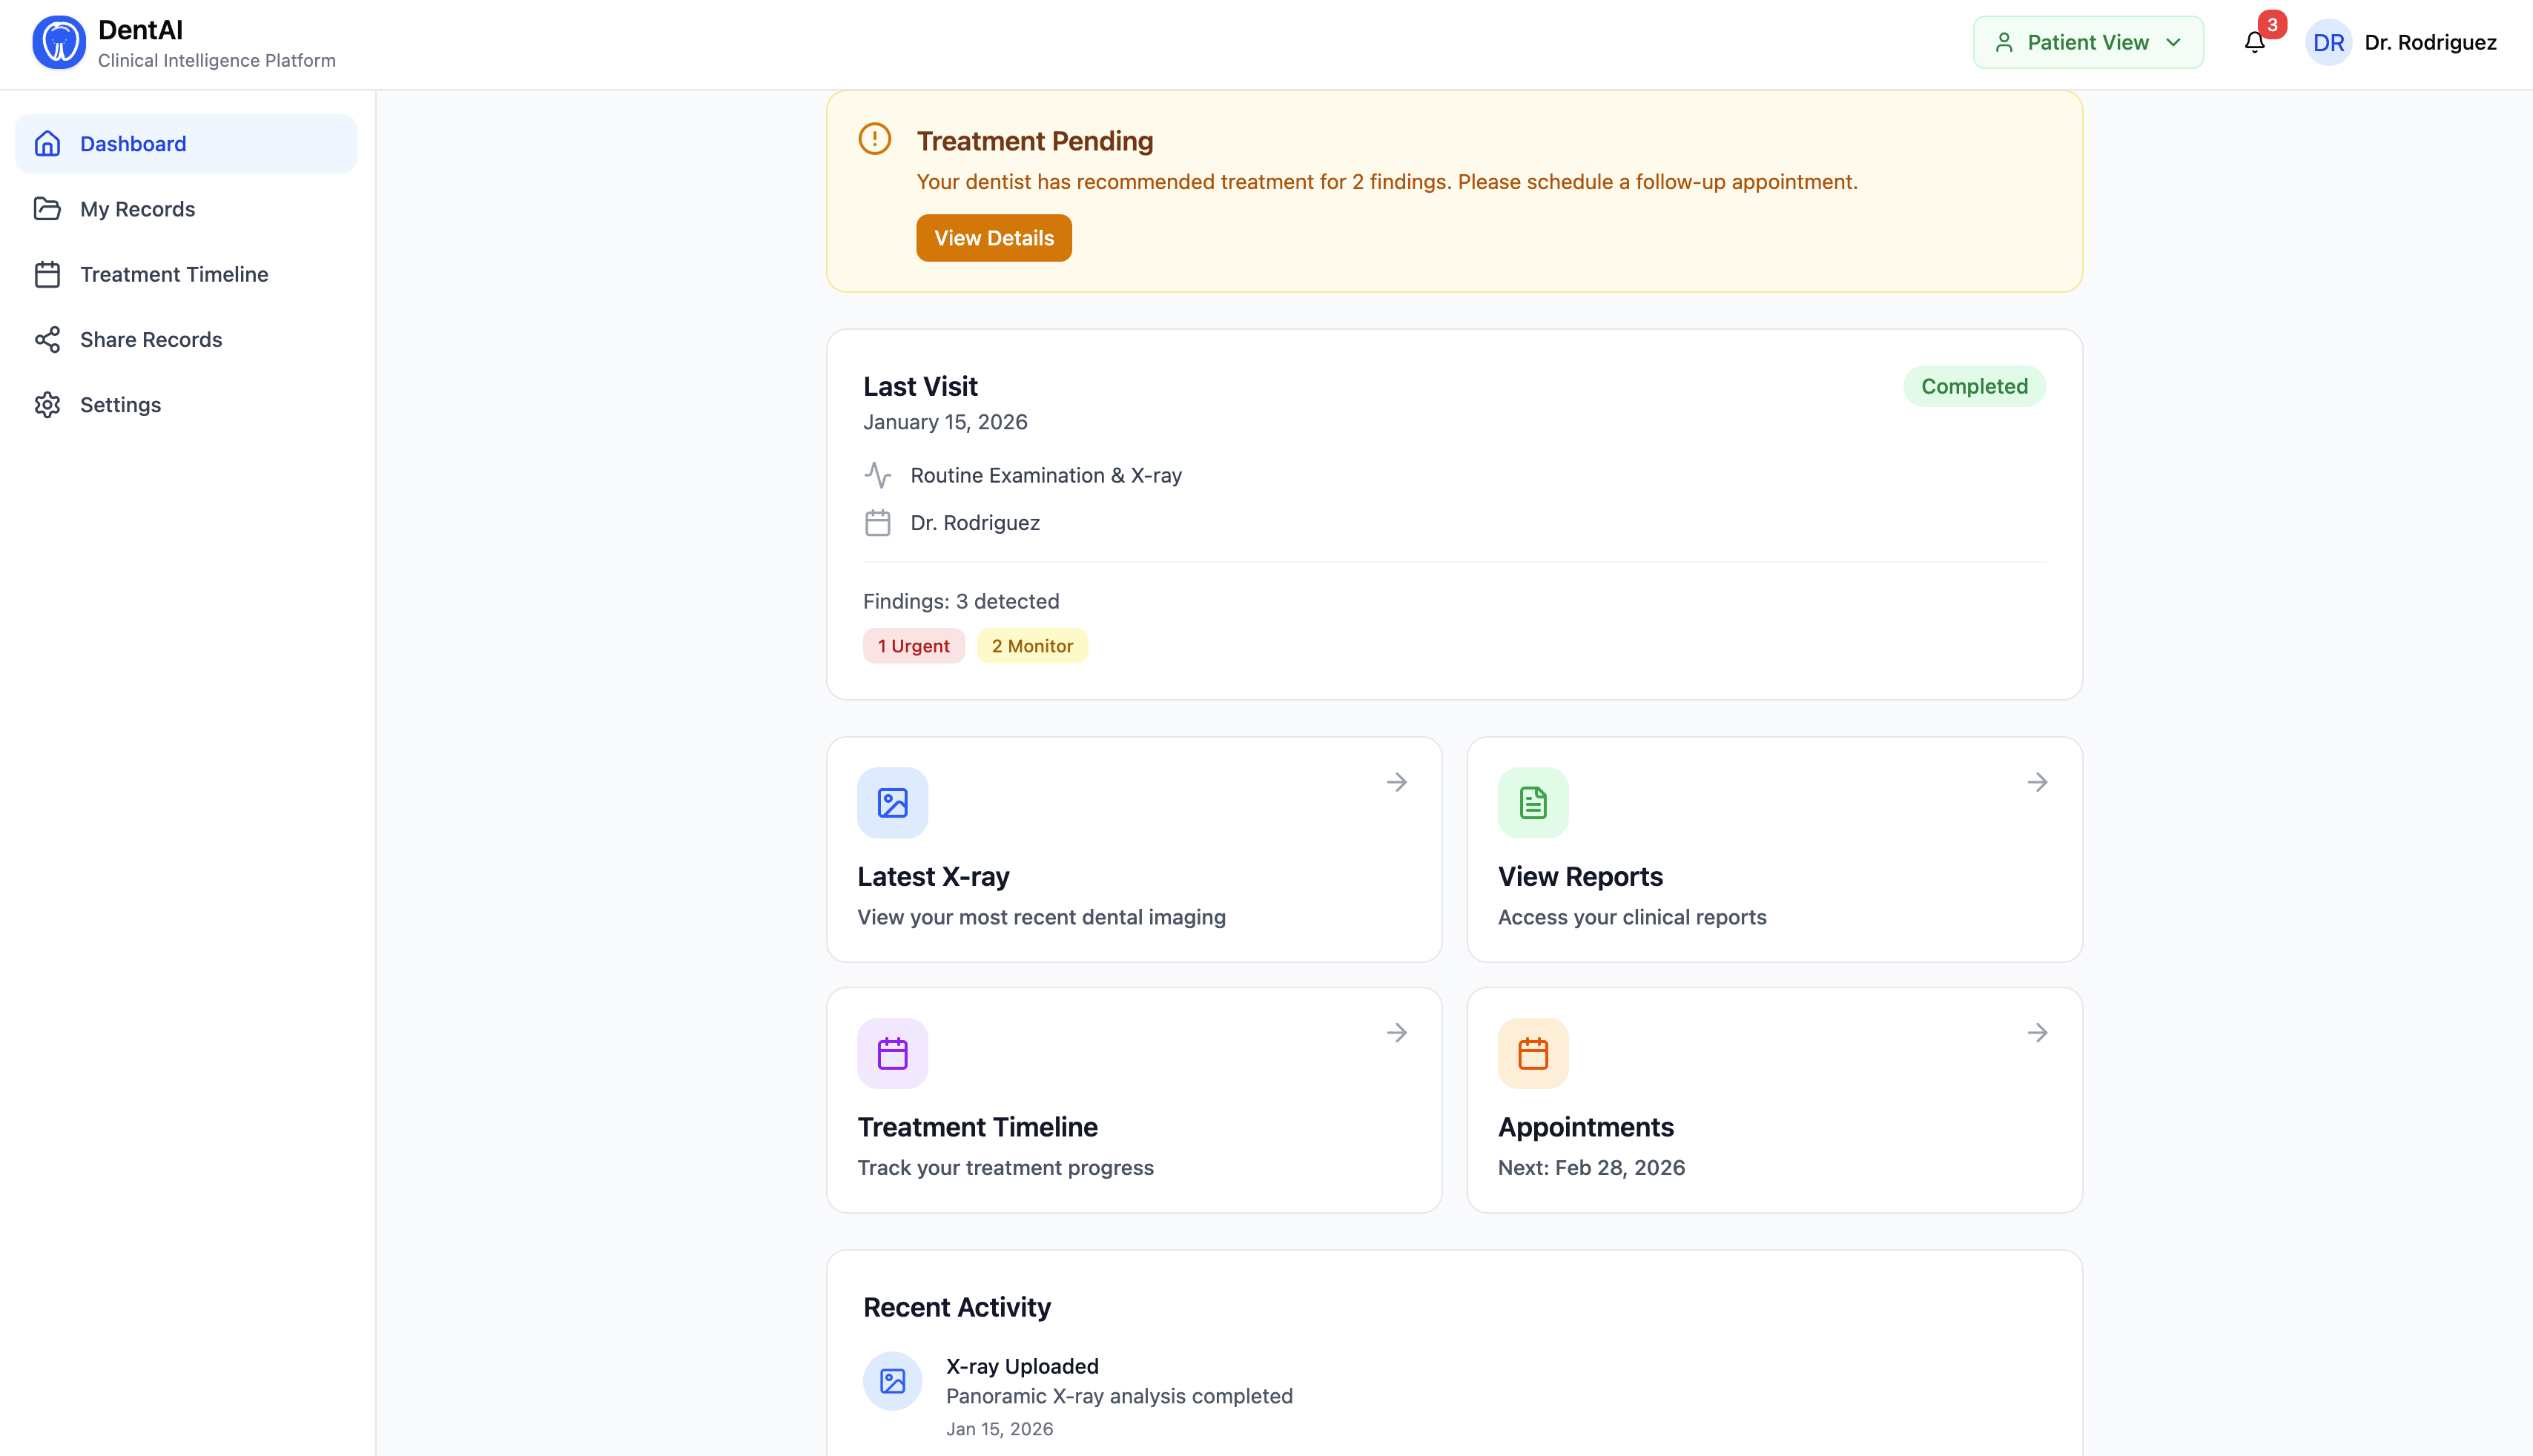Image resolution: width=2533 pixels, height=1456 pixels.
Task: Click the Treatment Pending alert icon
Action: 874,139
